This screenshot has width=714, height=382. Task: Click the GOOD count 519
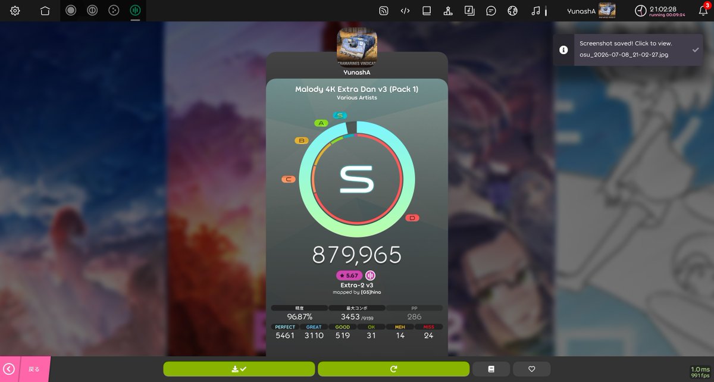tap(343, 336)
